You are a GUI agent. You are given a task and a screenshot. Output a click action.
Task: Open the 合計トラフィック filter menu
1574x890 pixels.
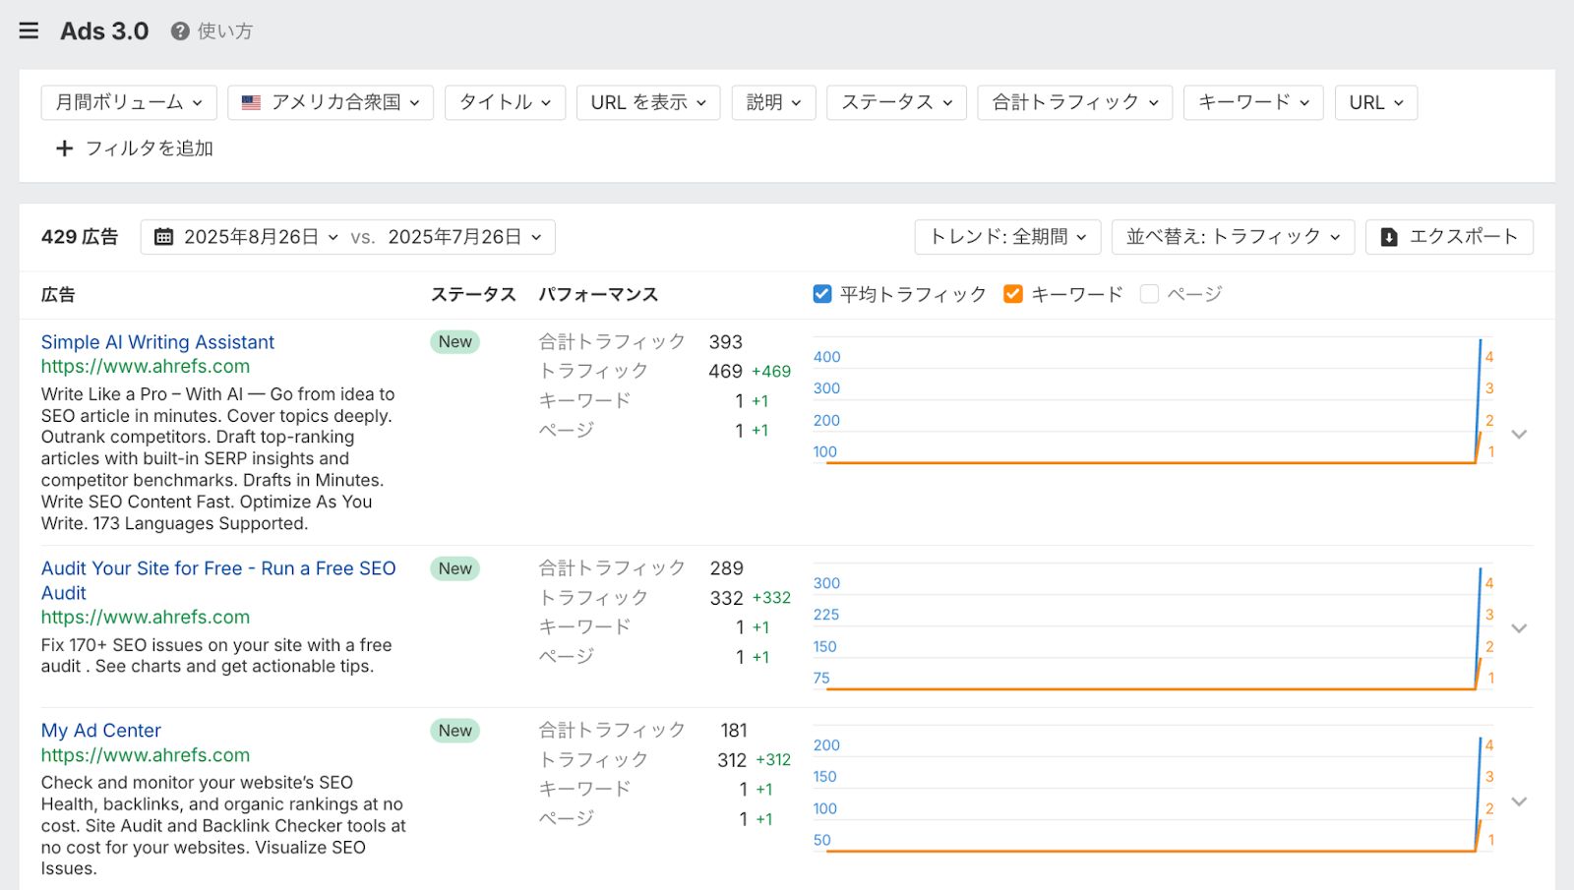pyautogui.click(x=1074, y=102)
